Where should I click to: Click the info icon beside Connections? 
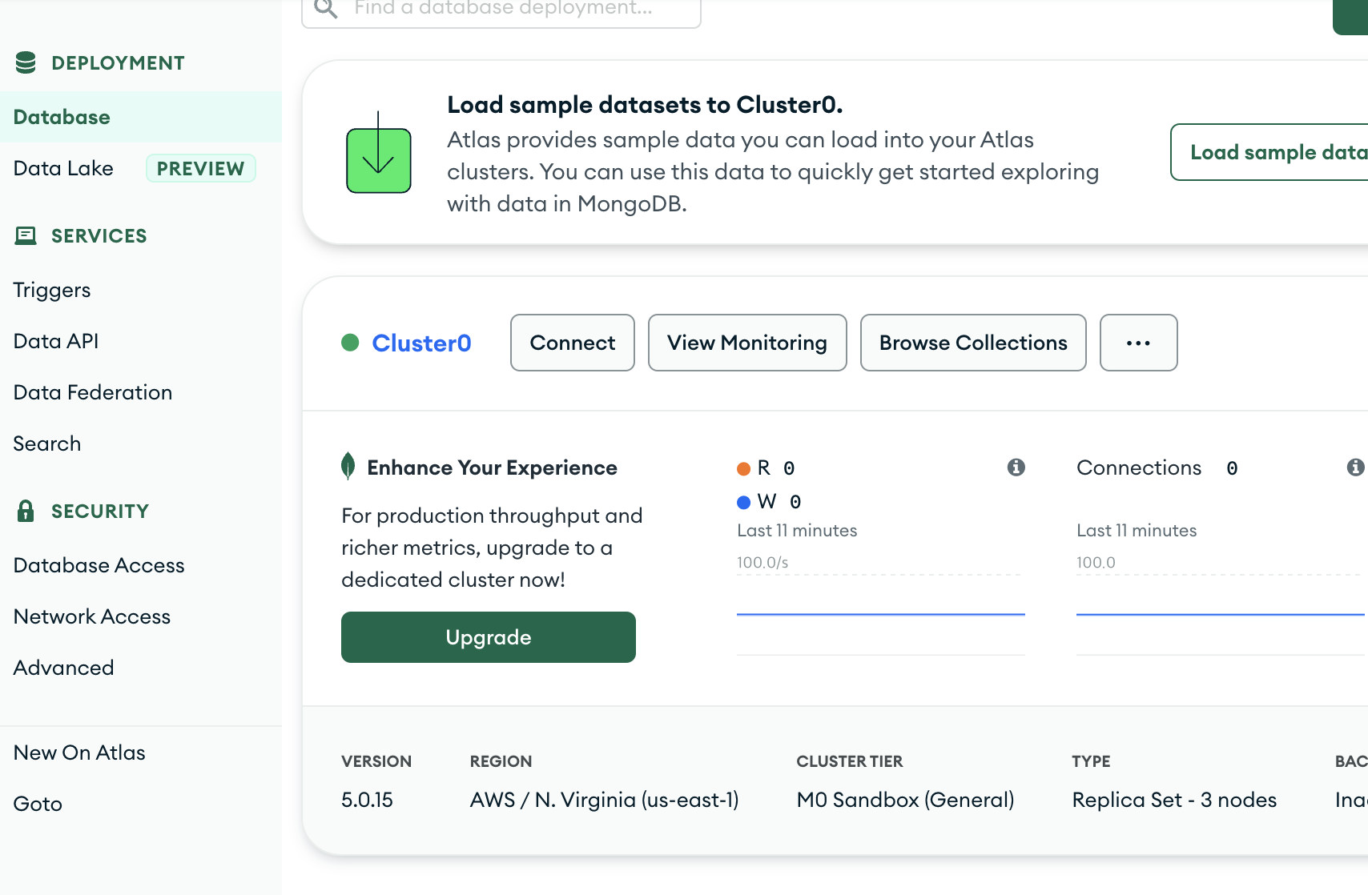click(1355, 467)
